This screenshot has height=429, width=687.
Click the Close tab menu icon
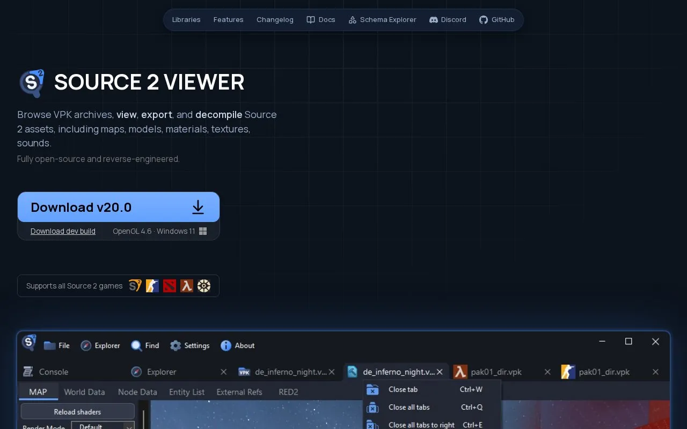click(372, 390)
